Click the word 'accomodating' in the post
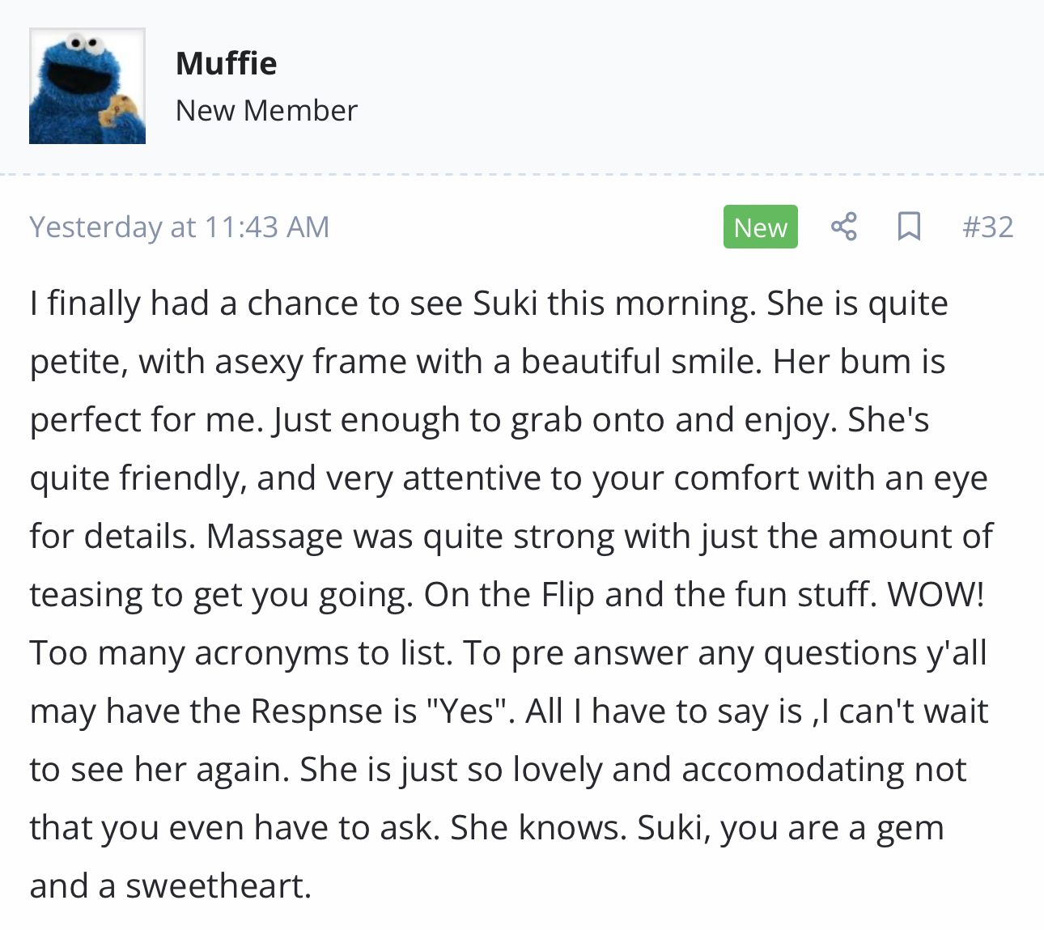Image resolution: width=1044 pixels, height=930 pixels. point(793,770)
